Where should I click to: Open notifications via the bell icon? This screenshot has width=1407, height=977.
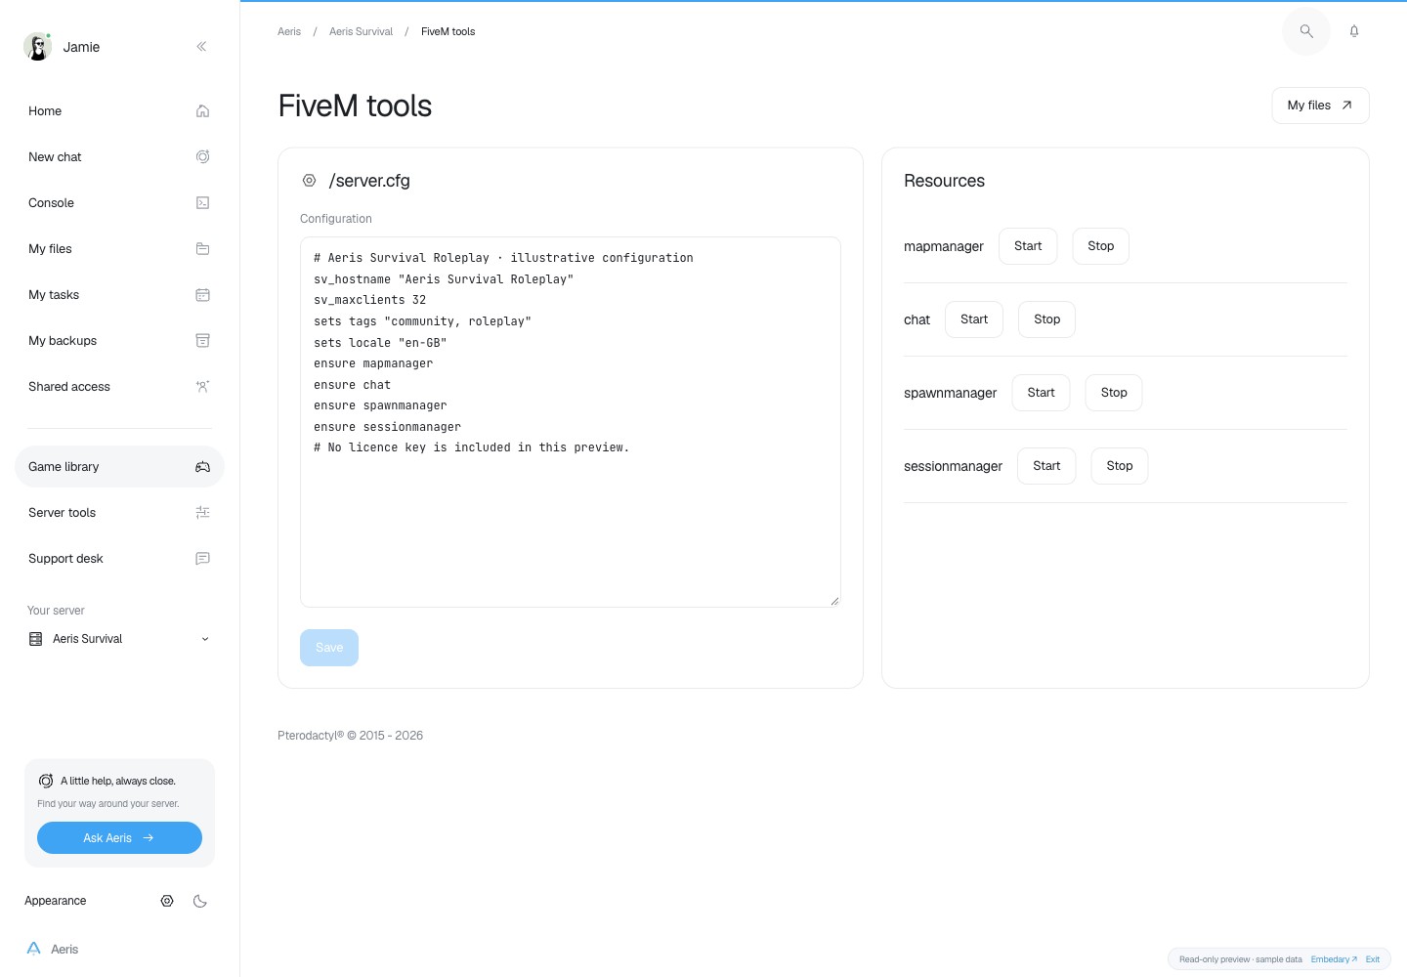click(1354, 31)
